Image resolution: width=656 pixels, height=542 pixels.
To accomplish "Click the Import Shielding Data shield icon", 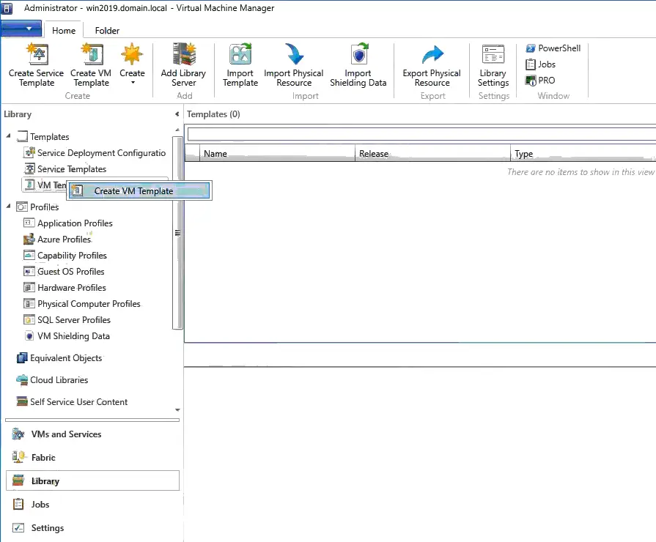I will pos(359,54).
